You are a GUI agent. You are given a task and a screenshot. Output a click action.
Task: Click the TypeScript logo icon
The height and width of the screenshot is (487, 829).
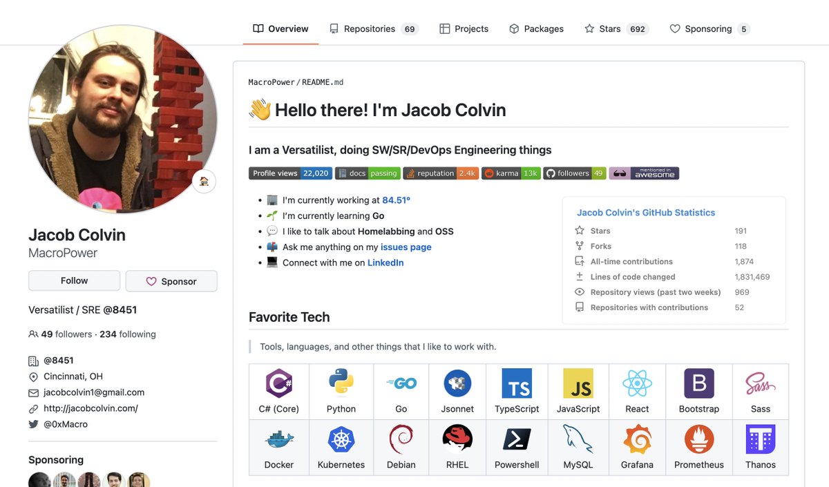[517, 383]
